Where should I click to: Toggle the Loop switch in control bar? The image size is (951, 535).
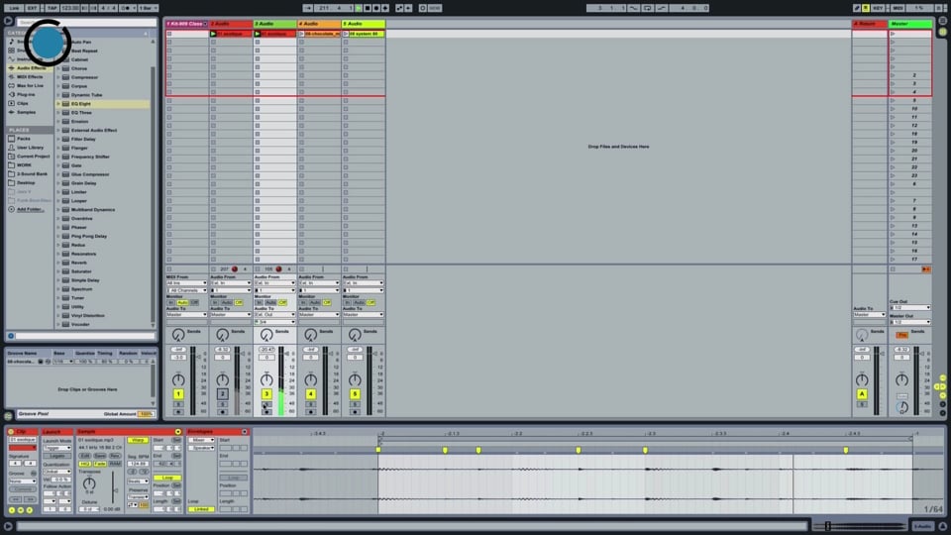click(x=648, y=8)
